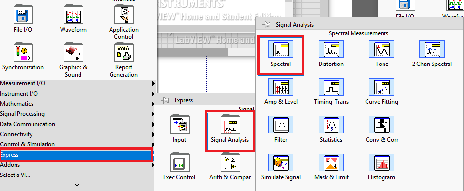Viewport: 464px width, 191px height.
Task: Choose the Tone measurements icon
Action: coord(382,49)
